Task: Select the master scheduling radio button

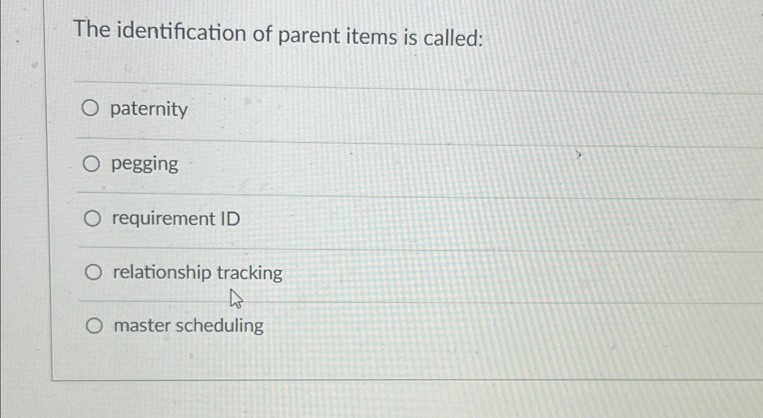Action: coord(94,326)
